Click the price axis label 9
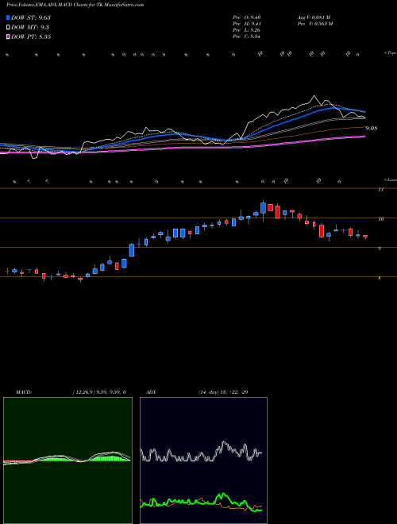This screenshot has width=397, height=524. 380,249
